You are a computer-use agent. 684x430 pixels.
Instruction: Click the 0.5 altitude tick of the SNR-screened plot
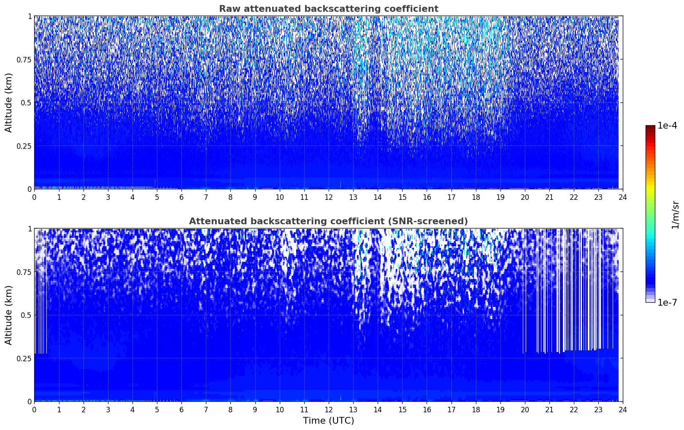point(26,315)
